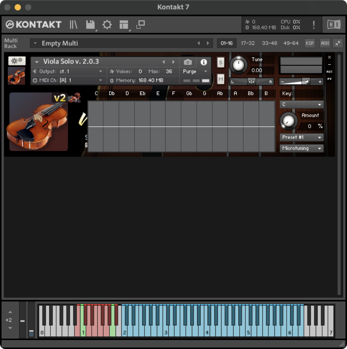Click the Amount percent value field
The image size is (347, 349).
(310, 126)
